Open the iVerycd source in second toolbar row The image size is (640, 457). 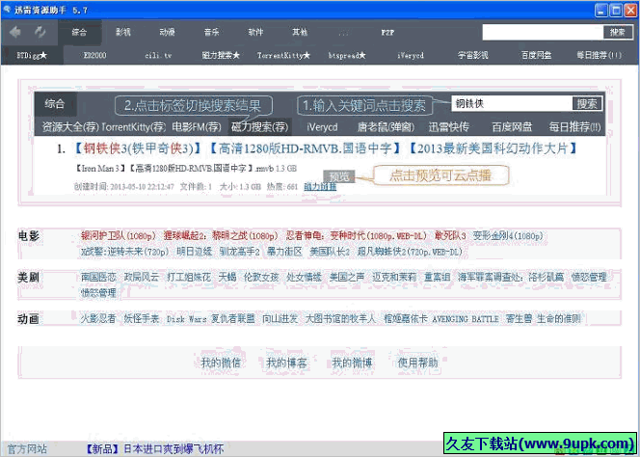[x=411, y=55]
